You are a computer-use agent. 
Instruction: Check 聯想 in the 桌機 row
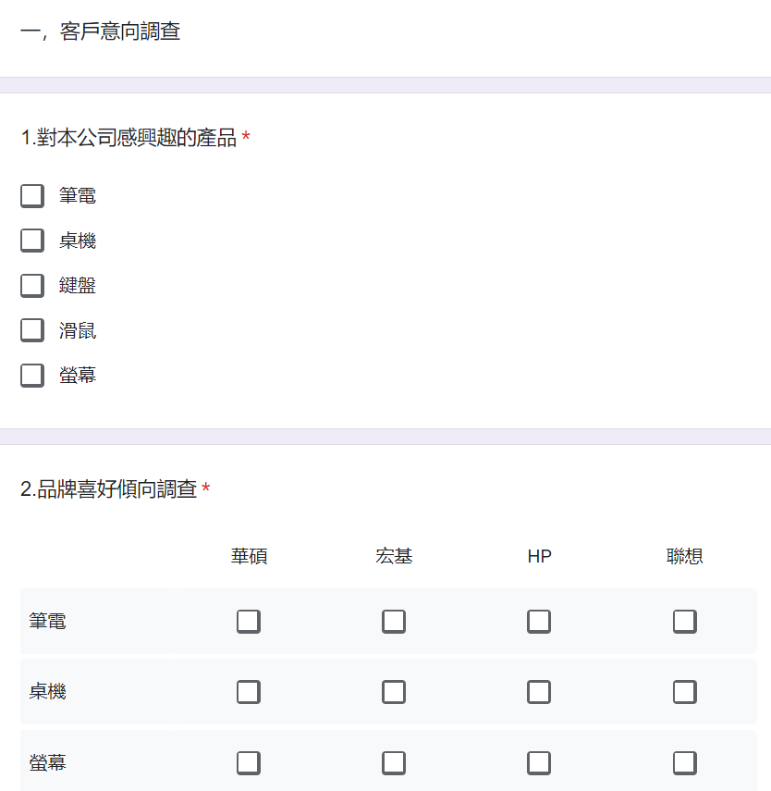[x=685, y=692]
